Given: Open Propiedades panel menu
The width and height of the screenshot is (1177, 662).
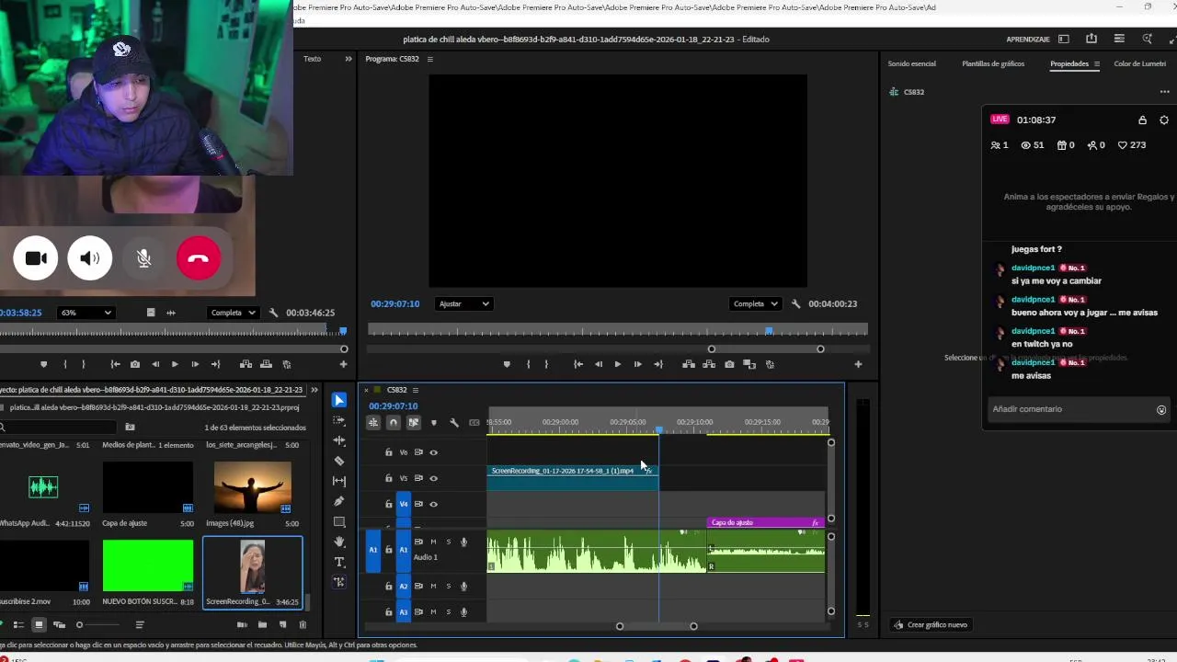Looking at the screenshot, I should click(1096, 63).
